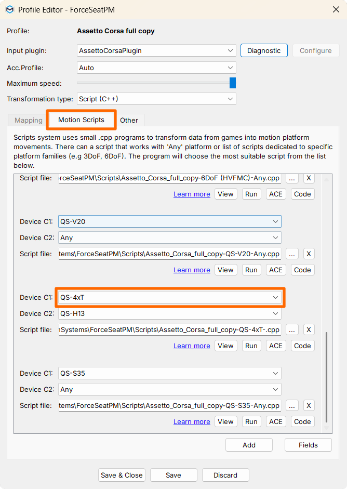347x489 pixels.
Task: Switch to the Other tab
Action: pos(129,121)
